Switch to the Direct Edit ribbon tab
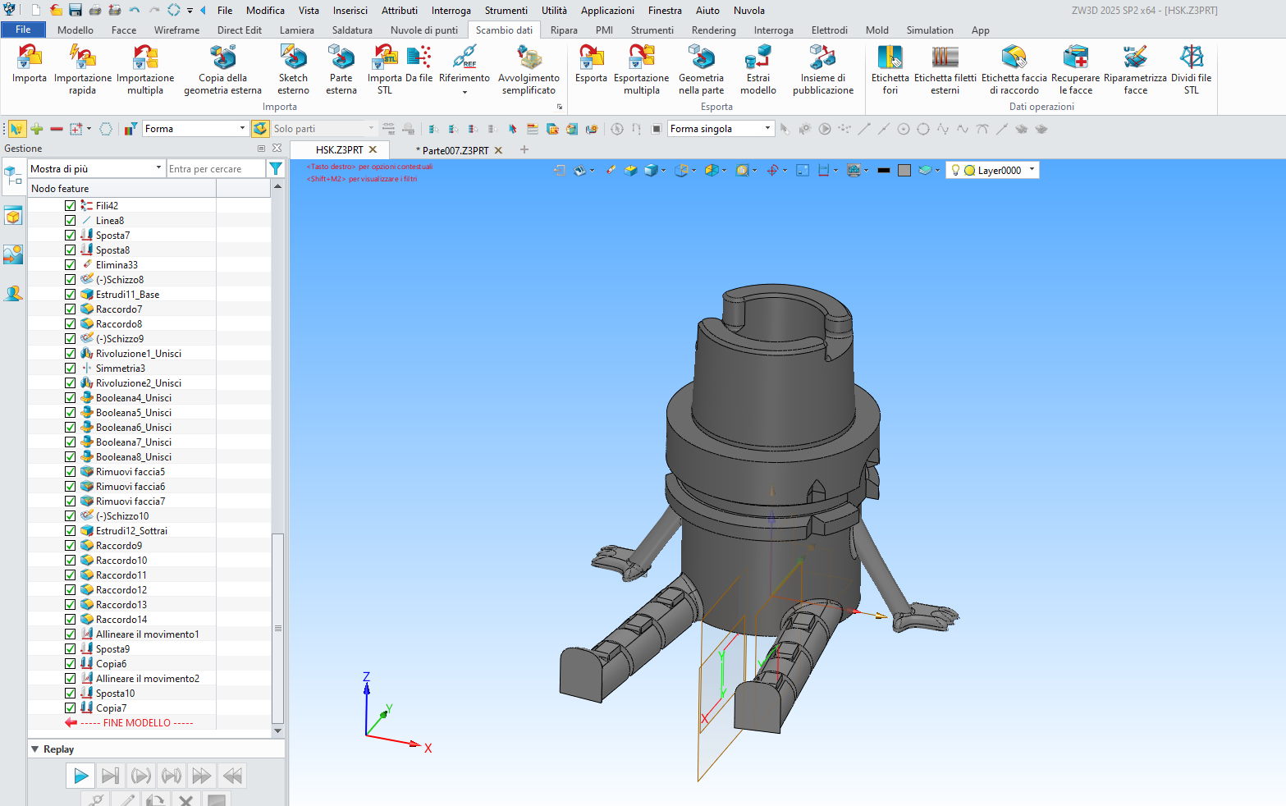The image size is (1286, 806). point(240,30)
